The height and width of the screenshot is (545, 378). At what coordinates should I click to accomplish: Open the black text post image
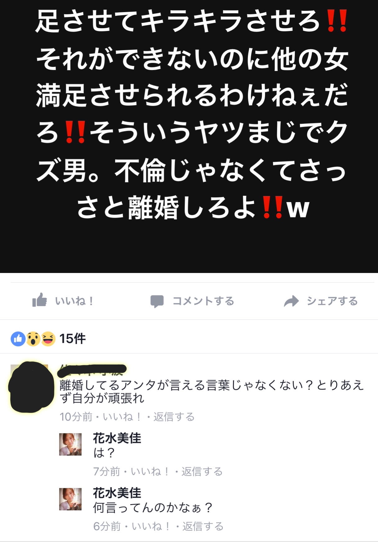[x=189, y=136]
